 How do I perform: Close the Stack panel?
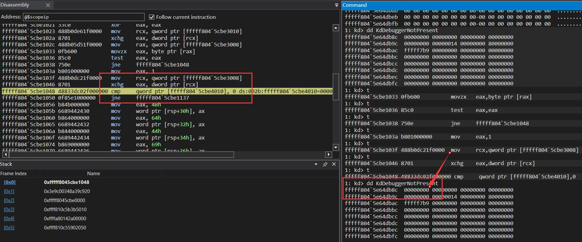tap(334, 164)
